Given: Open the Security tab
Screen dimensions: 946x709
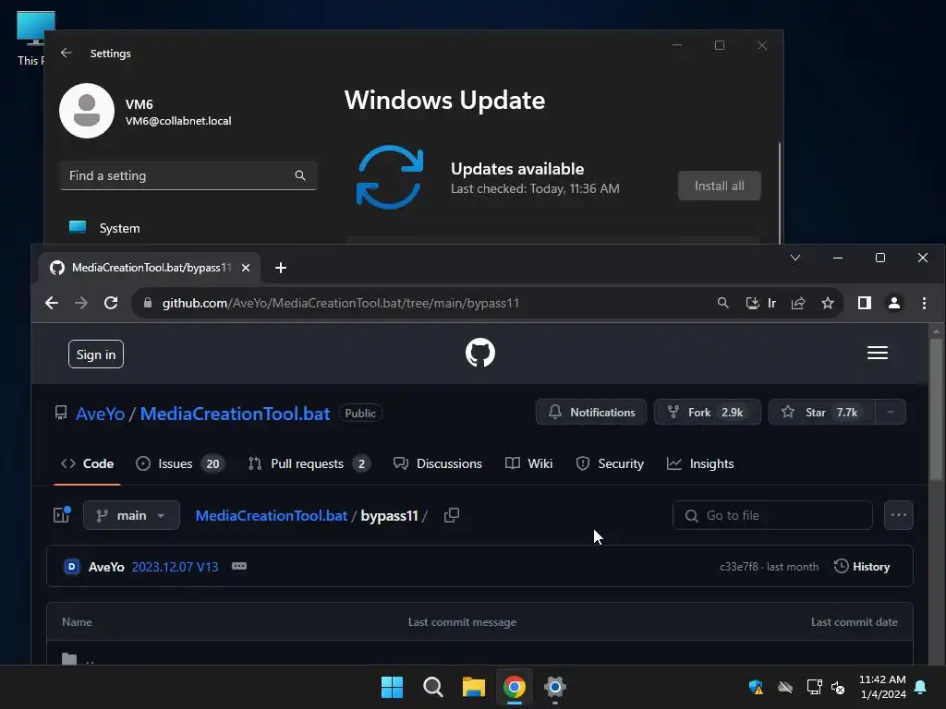Looking at the screenshot, I should 610,463.
